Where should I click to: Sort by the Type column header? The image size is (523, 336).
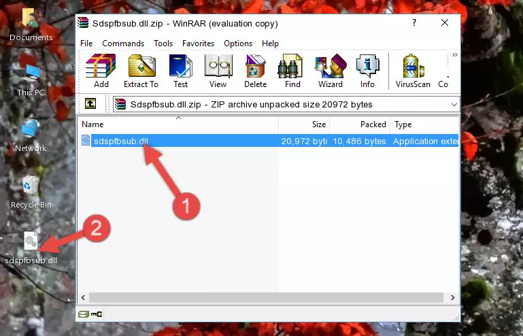pos(424,124)
